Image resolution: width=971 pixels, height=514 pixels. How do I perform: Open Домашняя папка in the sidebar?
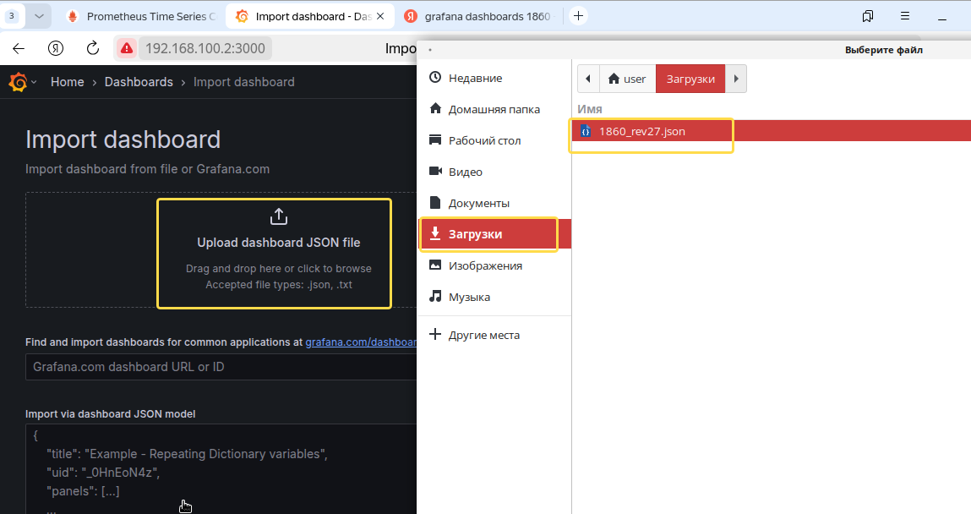(494, 109)
